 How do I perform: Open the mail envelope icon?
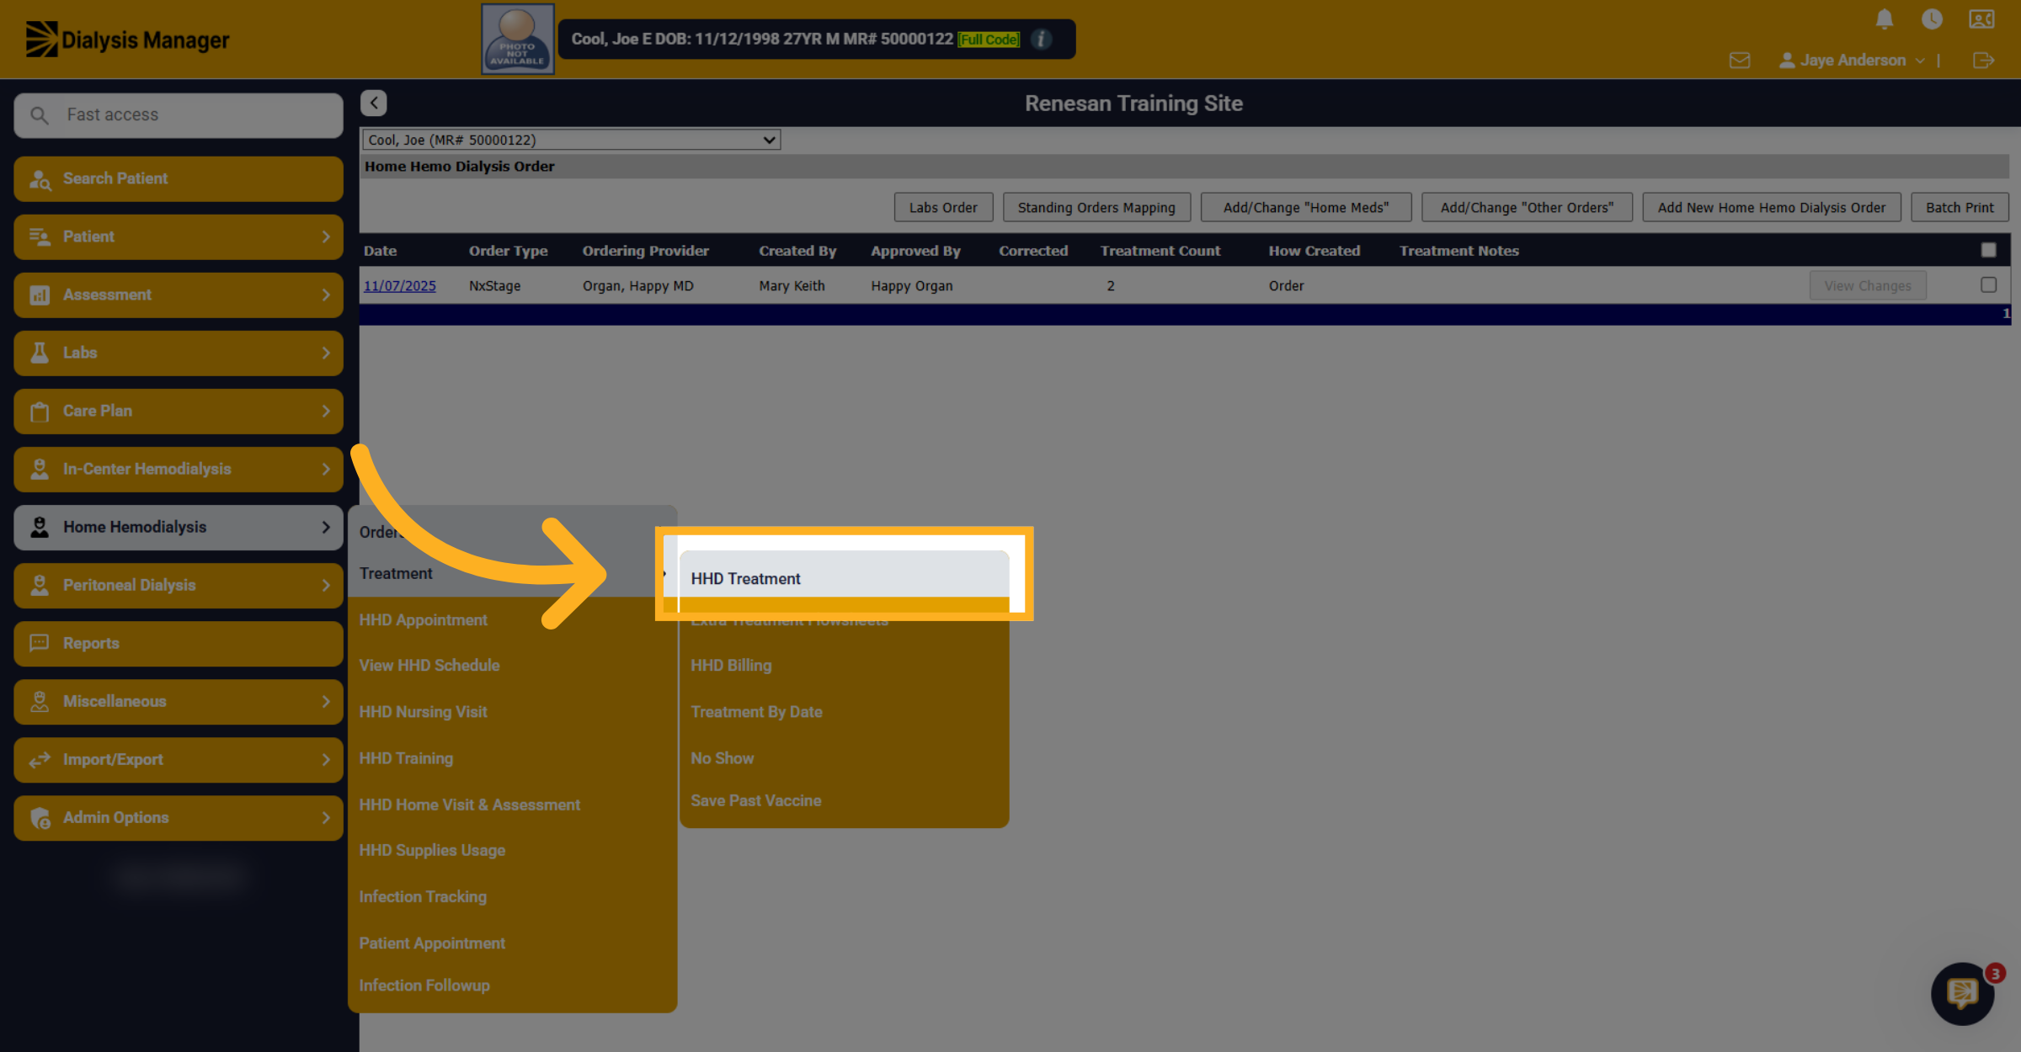(x=1740, y=61)
